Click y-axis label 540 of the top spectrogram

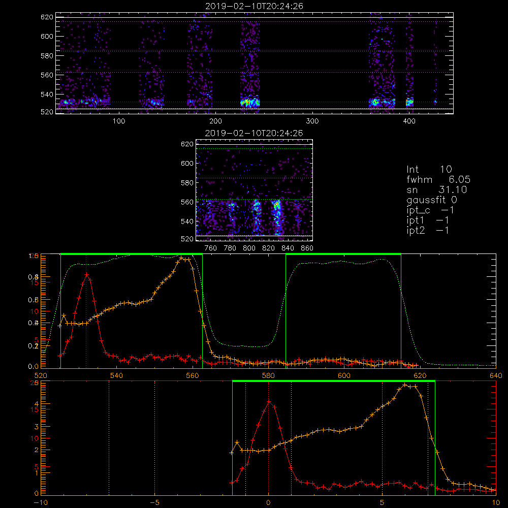pos(47,94)
